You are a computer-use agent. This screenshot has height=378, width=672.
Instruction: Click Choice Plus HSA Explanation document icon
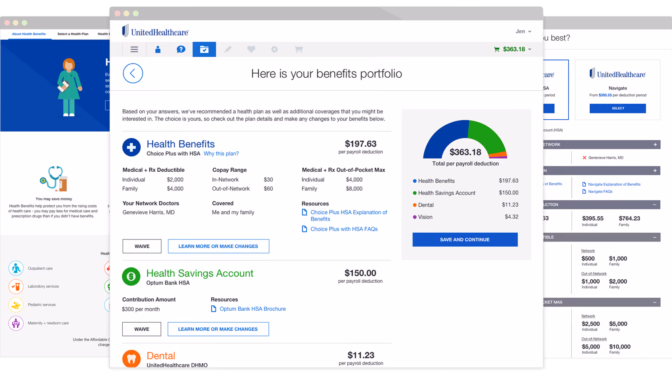304,213
